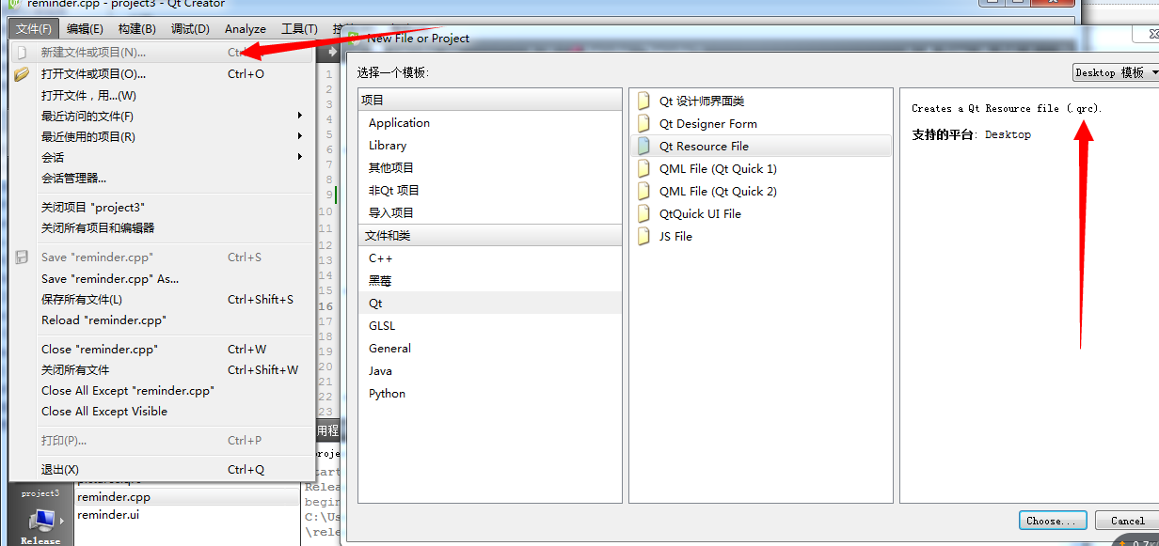Select 黑莓 category
Image resolution: width=1159 pixels, height=546 pixels.
(x=490, y=281)
